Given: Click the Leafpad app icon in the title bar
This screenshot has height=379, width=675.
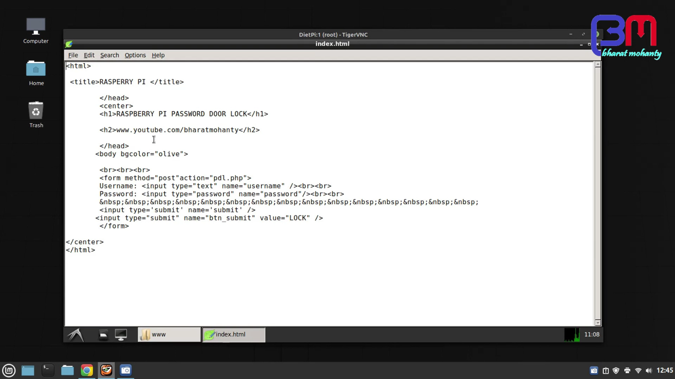Looking at the screenshot, I should (69, 44).
